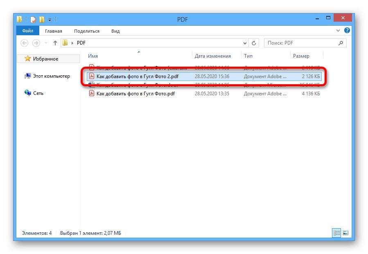
Task: Open the Файл menu
Action: pyautogui.click(x=27, y=31)
